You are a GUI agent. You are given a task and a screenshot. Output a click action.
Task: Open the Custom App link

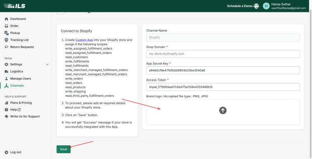tap(84, 40)
